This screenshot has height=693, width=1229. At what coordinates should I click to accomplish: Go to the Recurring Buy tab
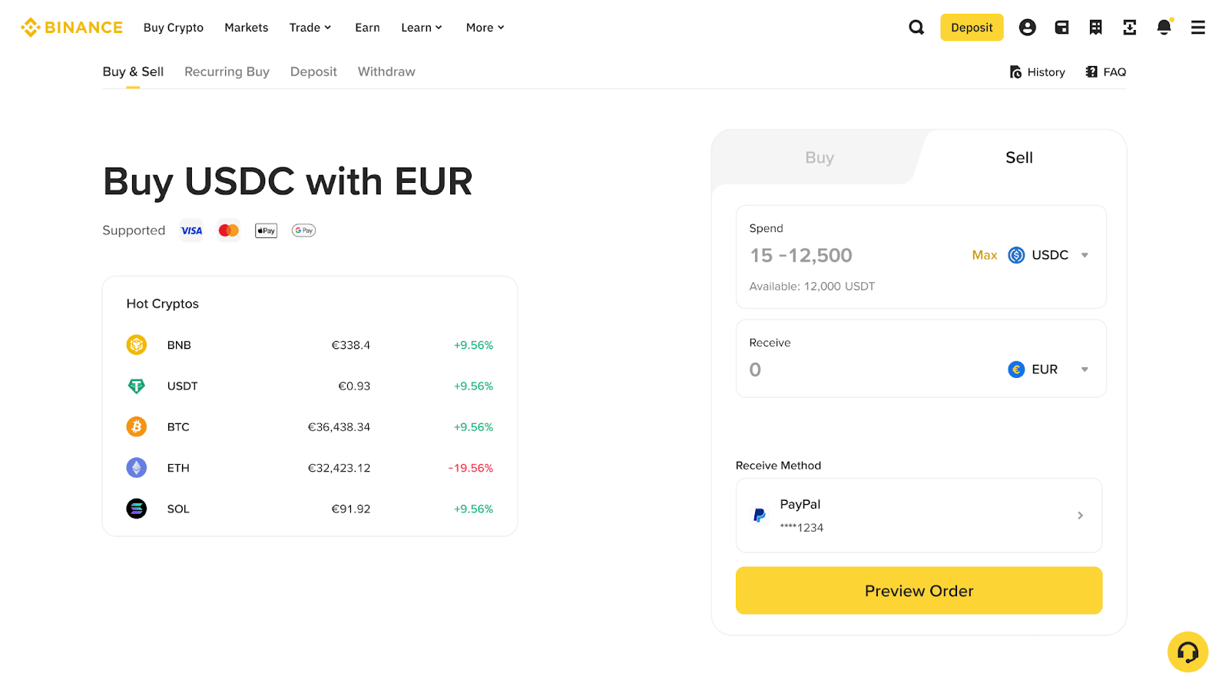[x=227, y=71]
